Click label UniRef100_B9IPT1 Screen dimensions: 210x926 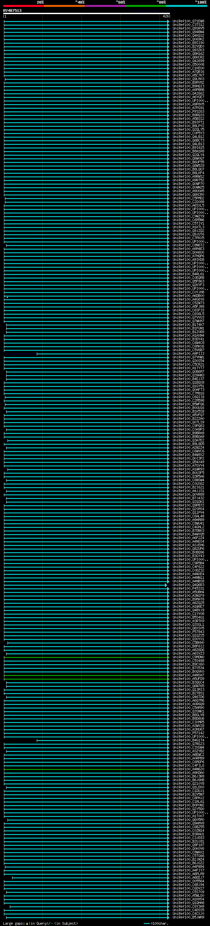[x=188, y=122]
